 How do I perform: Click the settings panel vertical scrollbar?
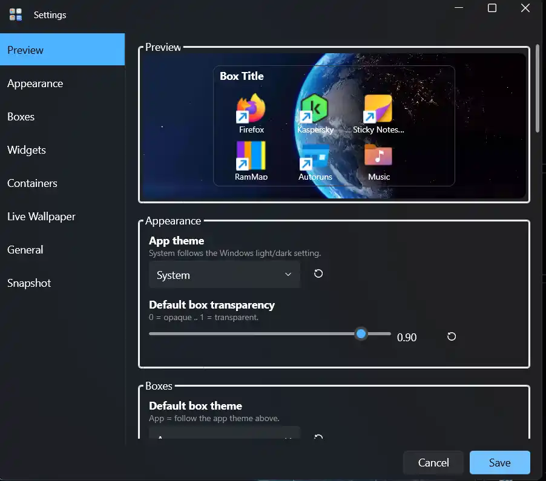[x=538, y=89]
